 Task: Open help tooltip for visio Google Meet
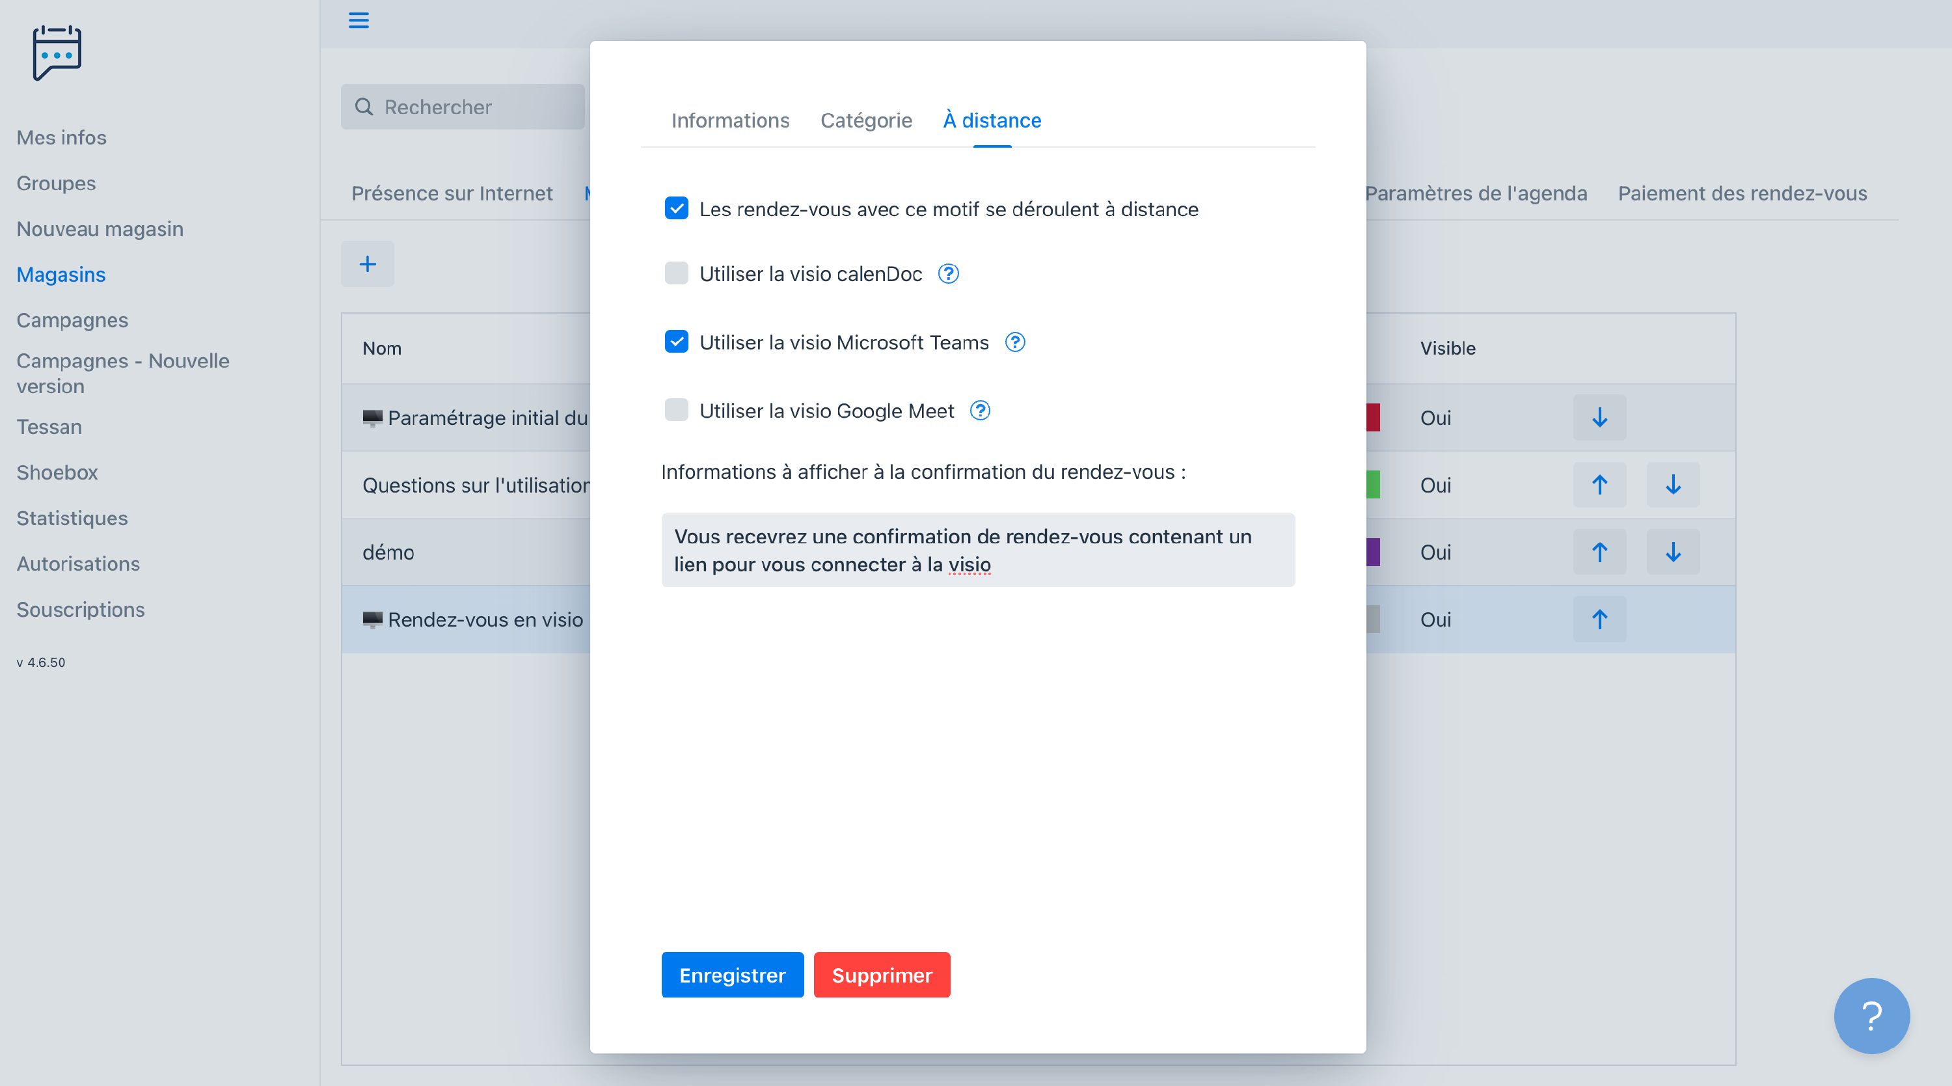(x=980, y=410)
